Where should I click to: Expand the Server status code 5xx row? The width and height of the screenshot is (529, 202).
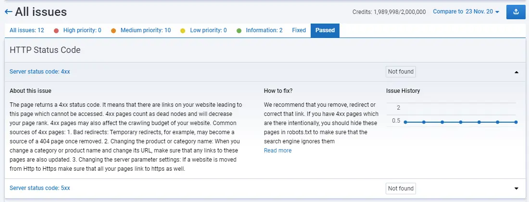(x=516, y=189)
